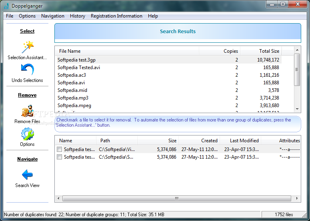This screenshot has width=310, height=221.
Task: Open Options gear icon in sidebar
Action: point(28,134)
